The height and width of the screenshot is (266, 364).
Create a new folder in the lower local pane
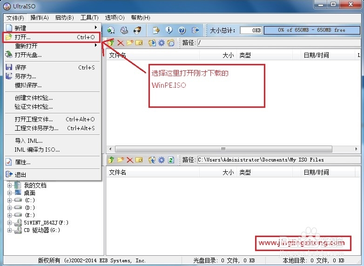pos(121,160)
